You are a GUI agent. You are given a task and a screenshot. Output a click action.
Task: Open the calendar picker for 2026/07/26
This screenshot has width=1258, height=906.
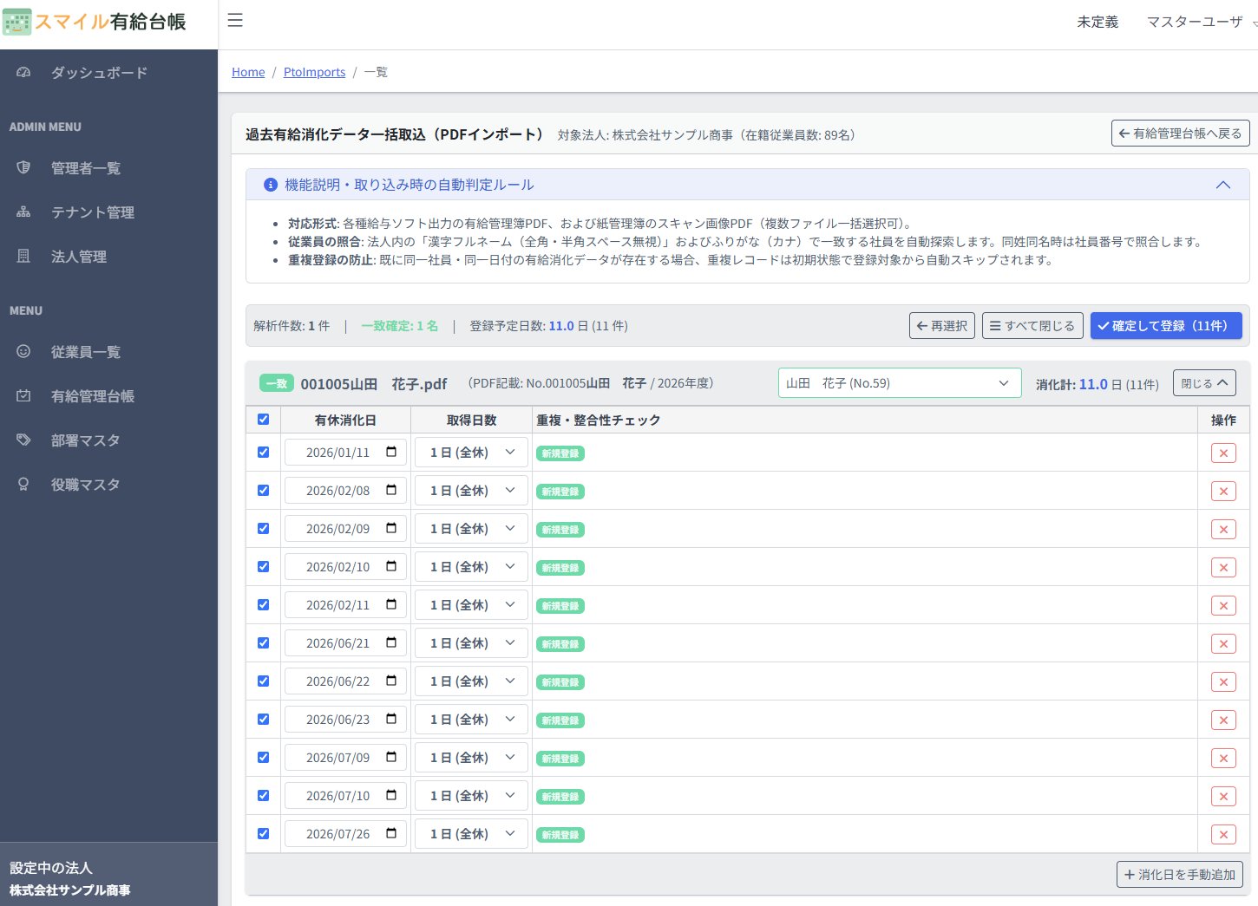(x=391, y=833)
